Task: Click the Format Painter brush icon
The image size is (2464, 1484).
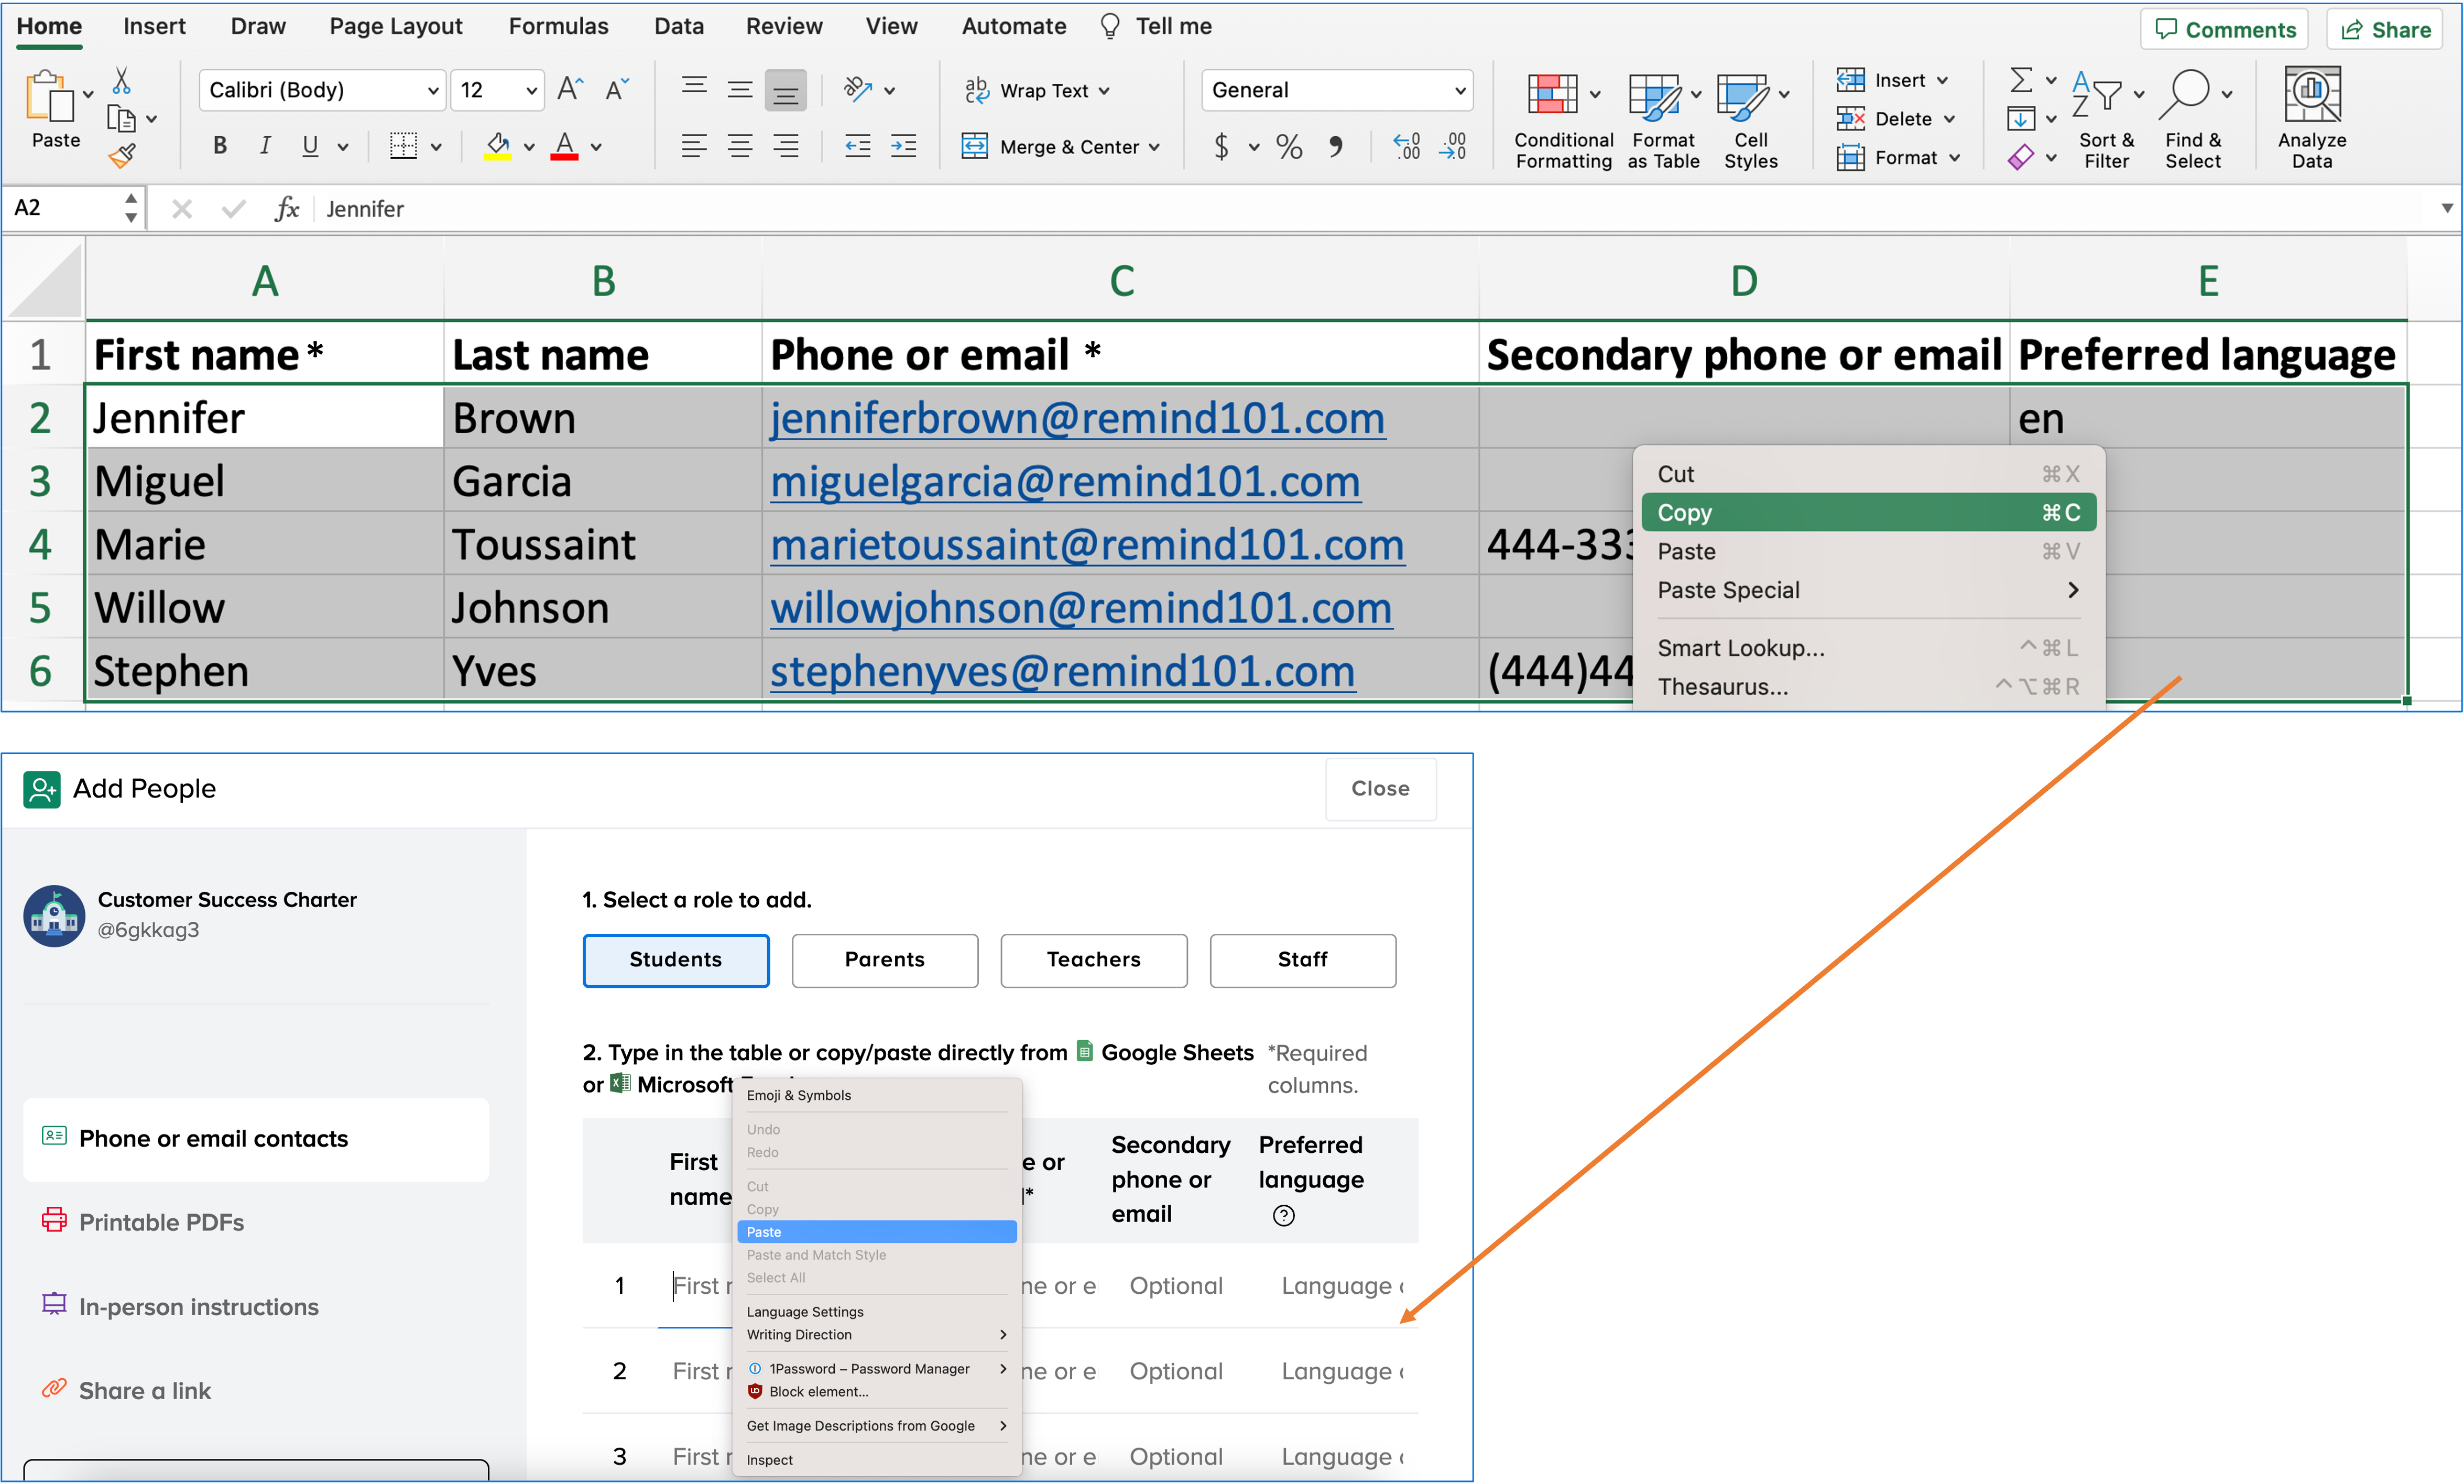Action: click(122, 156)
